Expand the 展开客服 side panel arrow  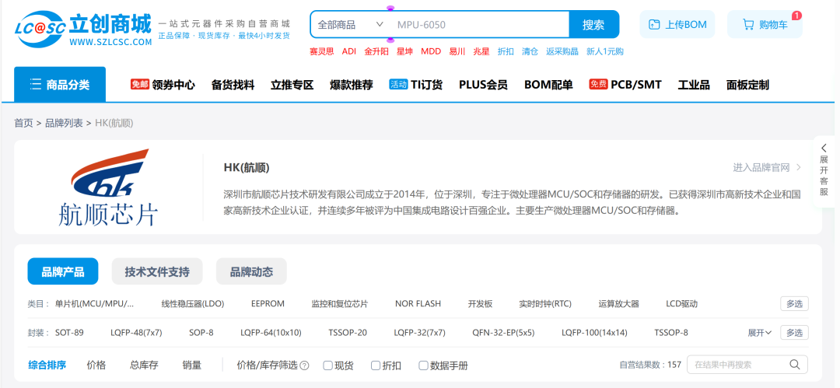pos(824,148)
